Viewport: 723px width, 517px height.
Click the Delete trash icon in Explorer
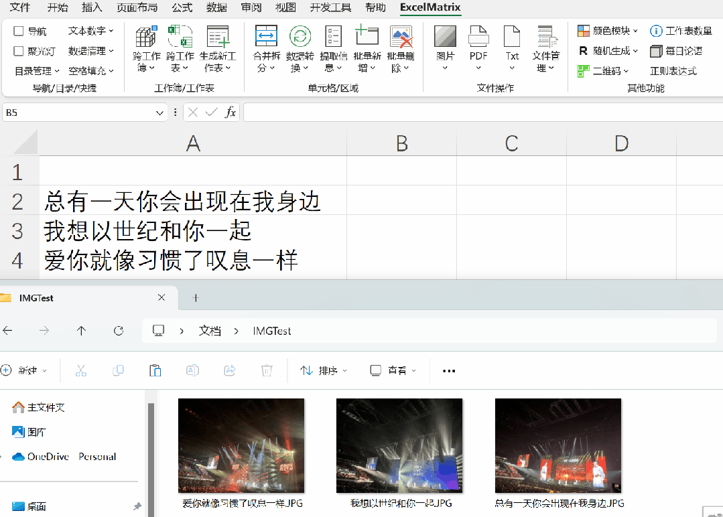[x=267, y=370]
